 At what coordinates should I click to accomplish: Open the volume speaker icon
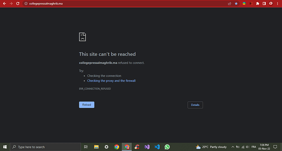click(x=248, y=147)
